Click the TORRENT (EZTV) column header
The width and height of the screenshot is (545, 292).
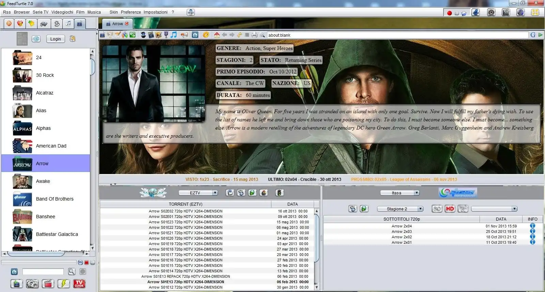pyautogui.click(x=186, y=204)
